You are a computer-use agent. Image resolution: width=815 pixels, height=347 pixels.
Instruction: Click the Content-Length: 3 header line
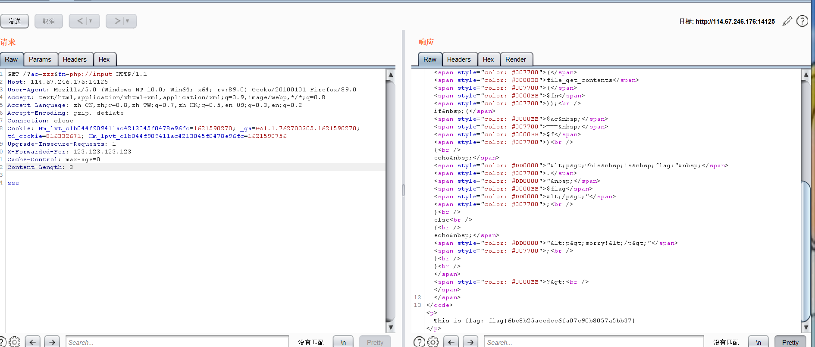click(x=40, y=167)
